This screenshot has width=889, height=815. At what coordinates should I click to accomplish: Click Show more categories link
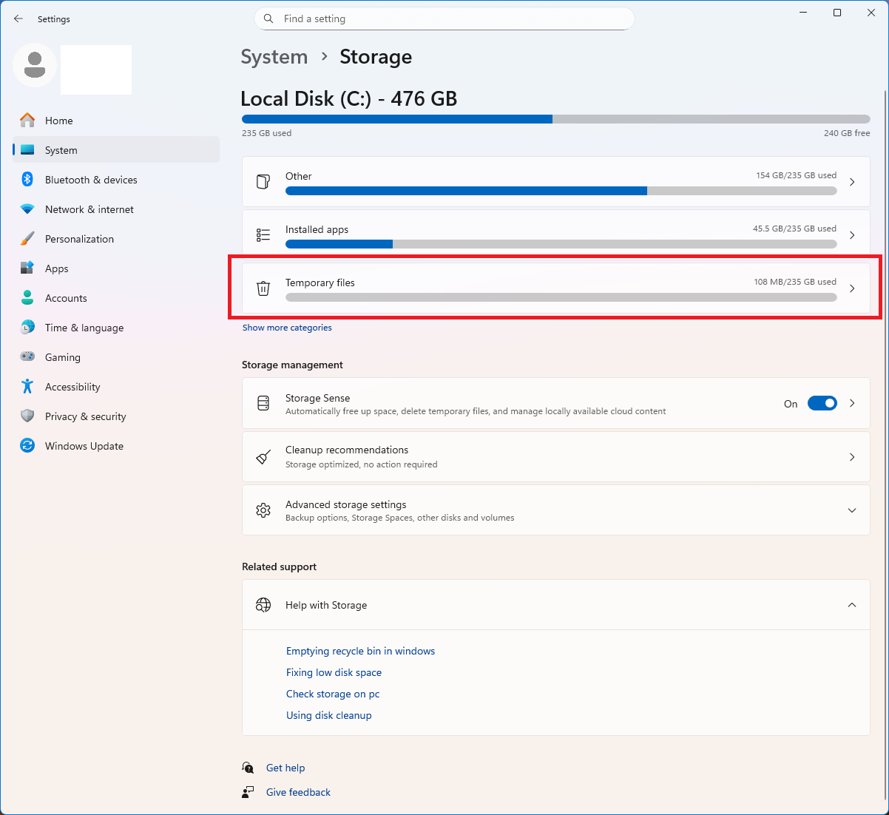287,328
